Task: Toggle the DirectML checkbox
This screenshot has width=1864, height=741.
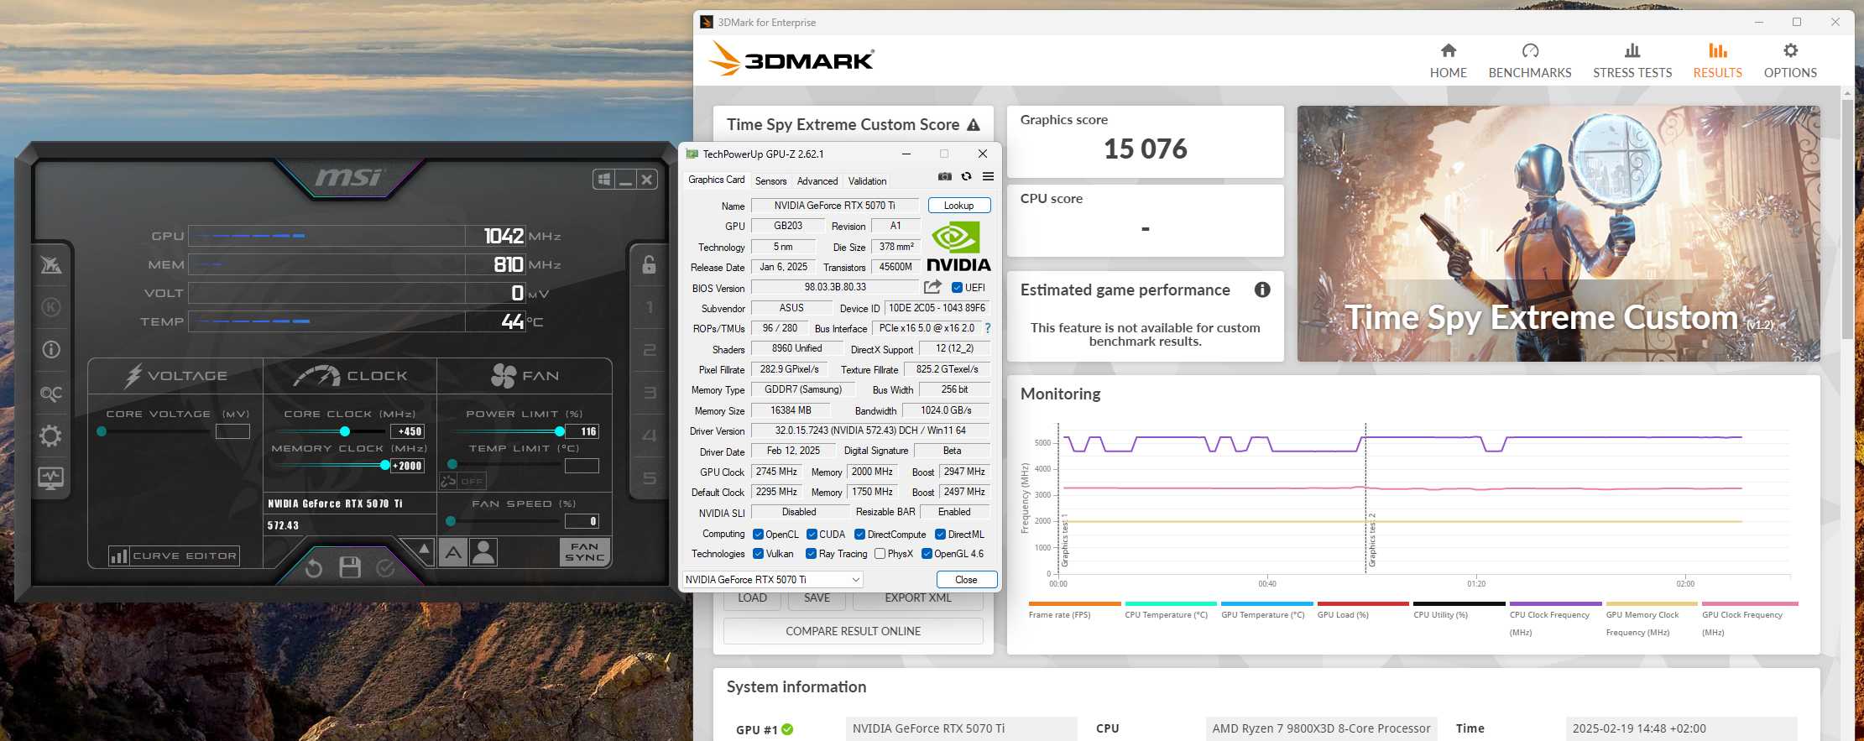Action: [x=940, y=535]
